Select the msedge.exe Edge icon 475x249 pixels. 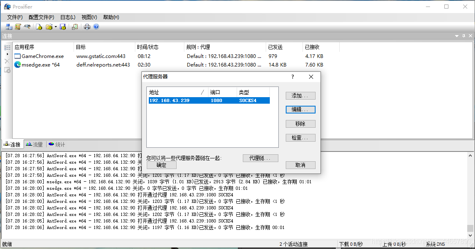18,64
